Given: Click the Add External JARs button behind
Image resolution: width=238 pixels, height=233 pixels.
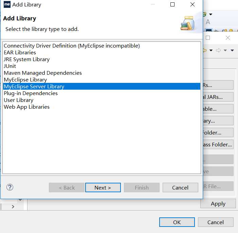Looking at the screenshot, I should [x=218, y=97].
